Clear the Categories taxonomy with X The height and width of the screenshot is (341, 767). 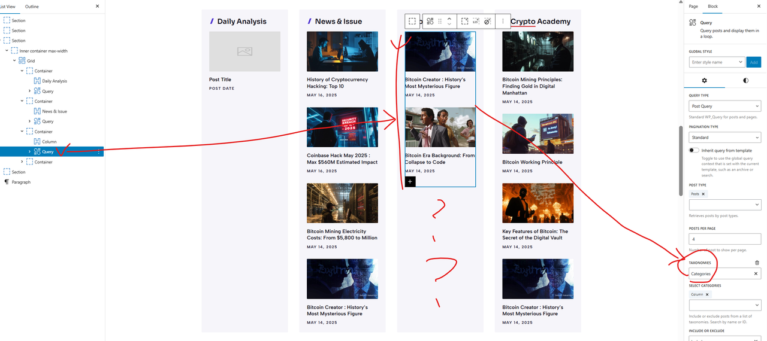click(x=756, y=273)
